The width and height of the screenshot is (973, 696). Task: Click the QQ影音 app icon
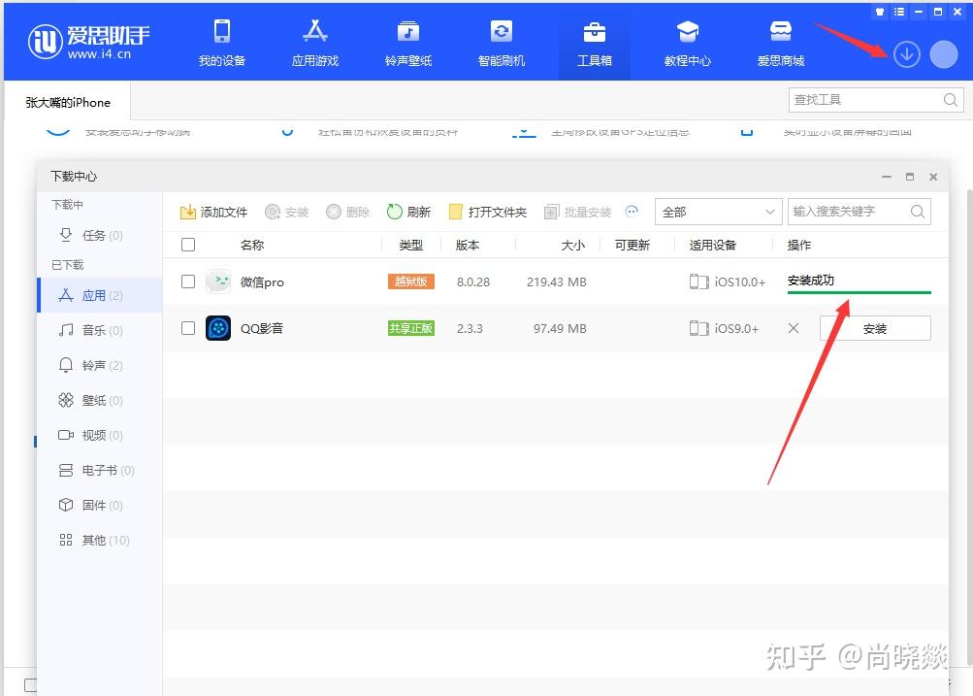pos(218,328)
